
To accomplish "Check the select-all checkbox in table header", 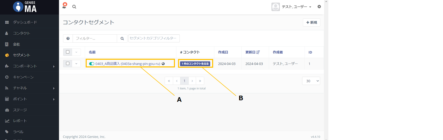I will (68, 52).
